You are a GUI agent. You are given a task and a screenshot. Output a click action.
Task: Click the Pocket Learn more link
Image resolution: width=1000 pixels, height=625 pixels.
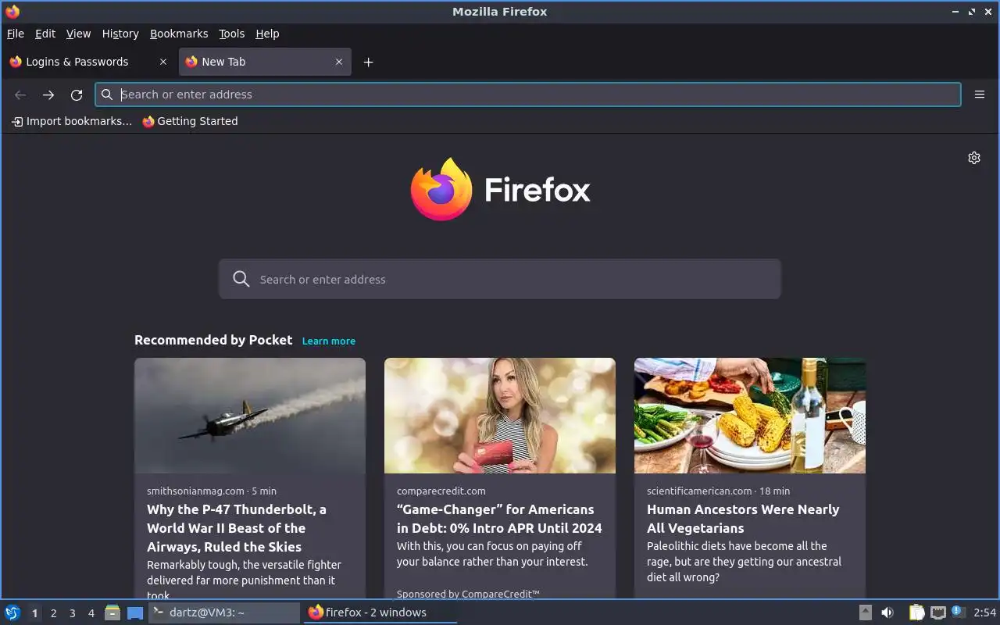(329, 341)
